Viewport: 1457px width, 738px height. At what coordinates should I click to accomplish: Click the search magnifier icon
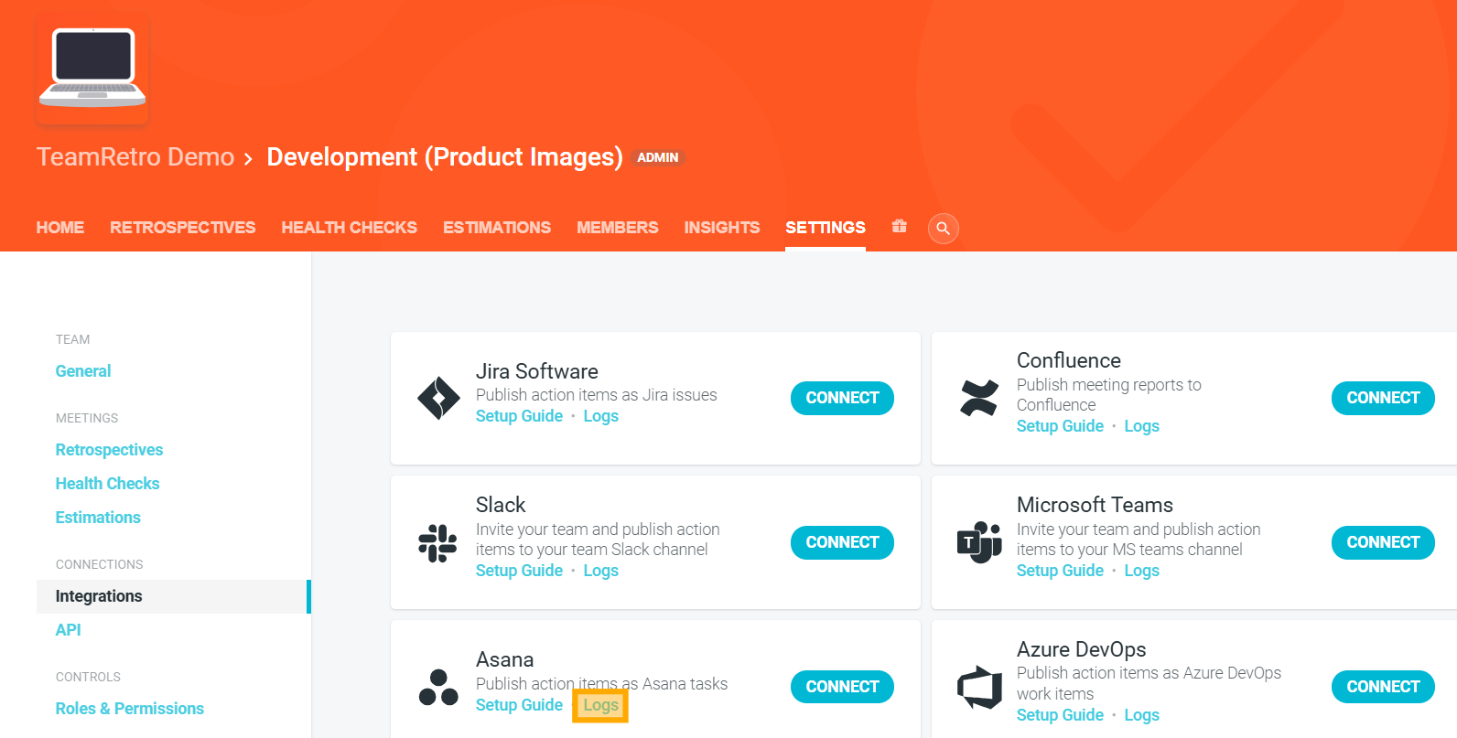point(944,228)
